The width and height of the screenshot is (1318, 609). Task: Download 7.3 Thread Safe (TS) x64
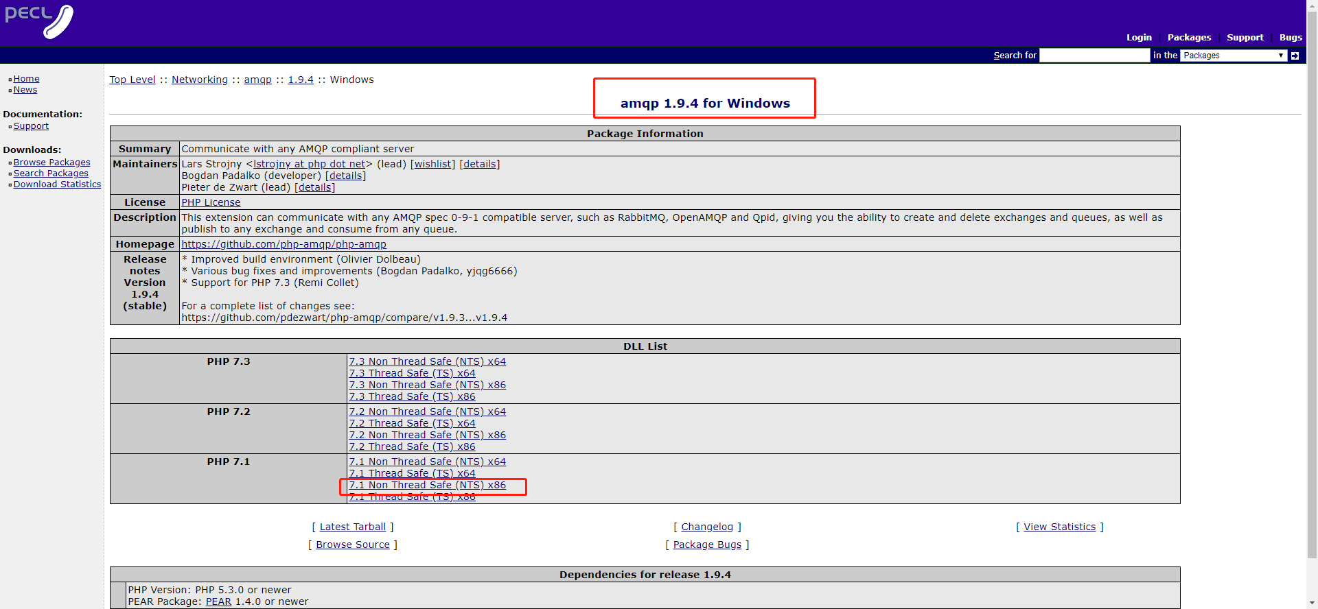(x=412, y=373)
